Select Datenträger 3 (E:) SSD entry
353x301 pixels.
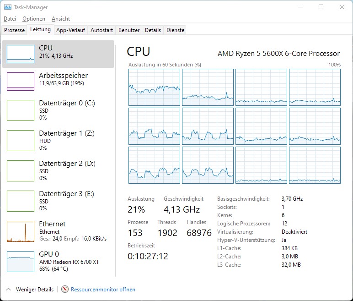tap(58, 201)
